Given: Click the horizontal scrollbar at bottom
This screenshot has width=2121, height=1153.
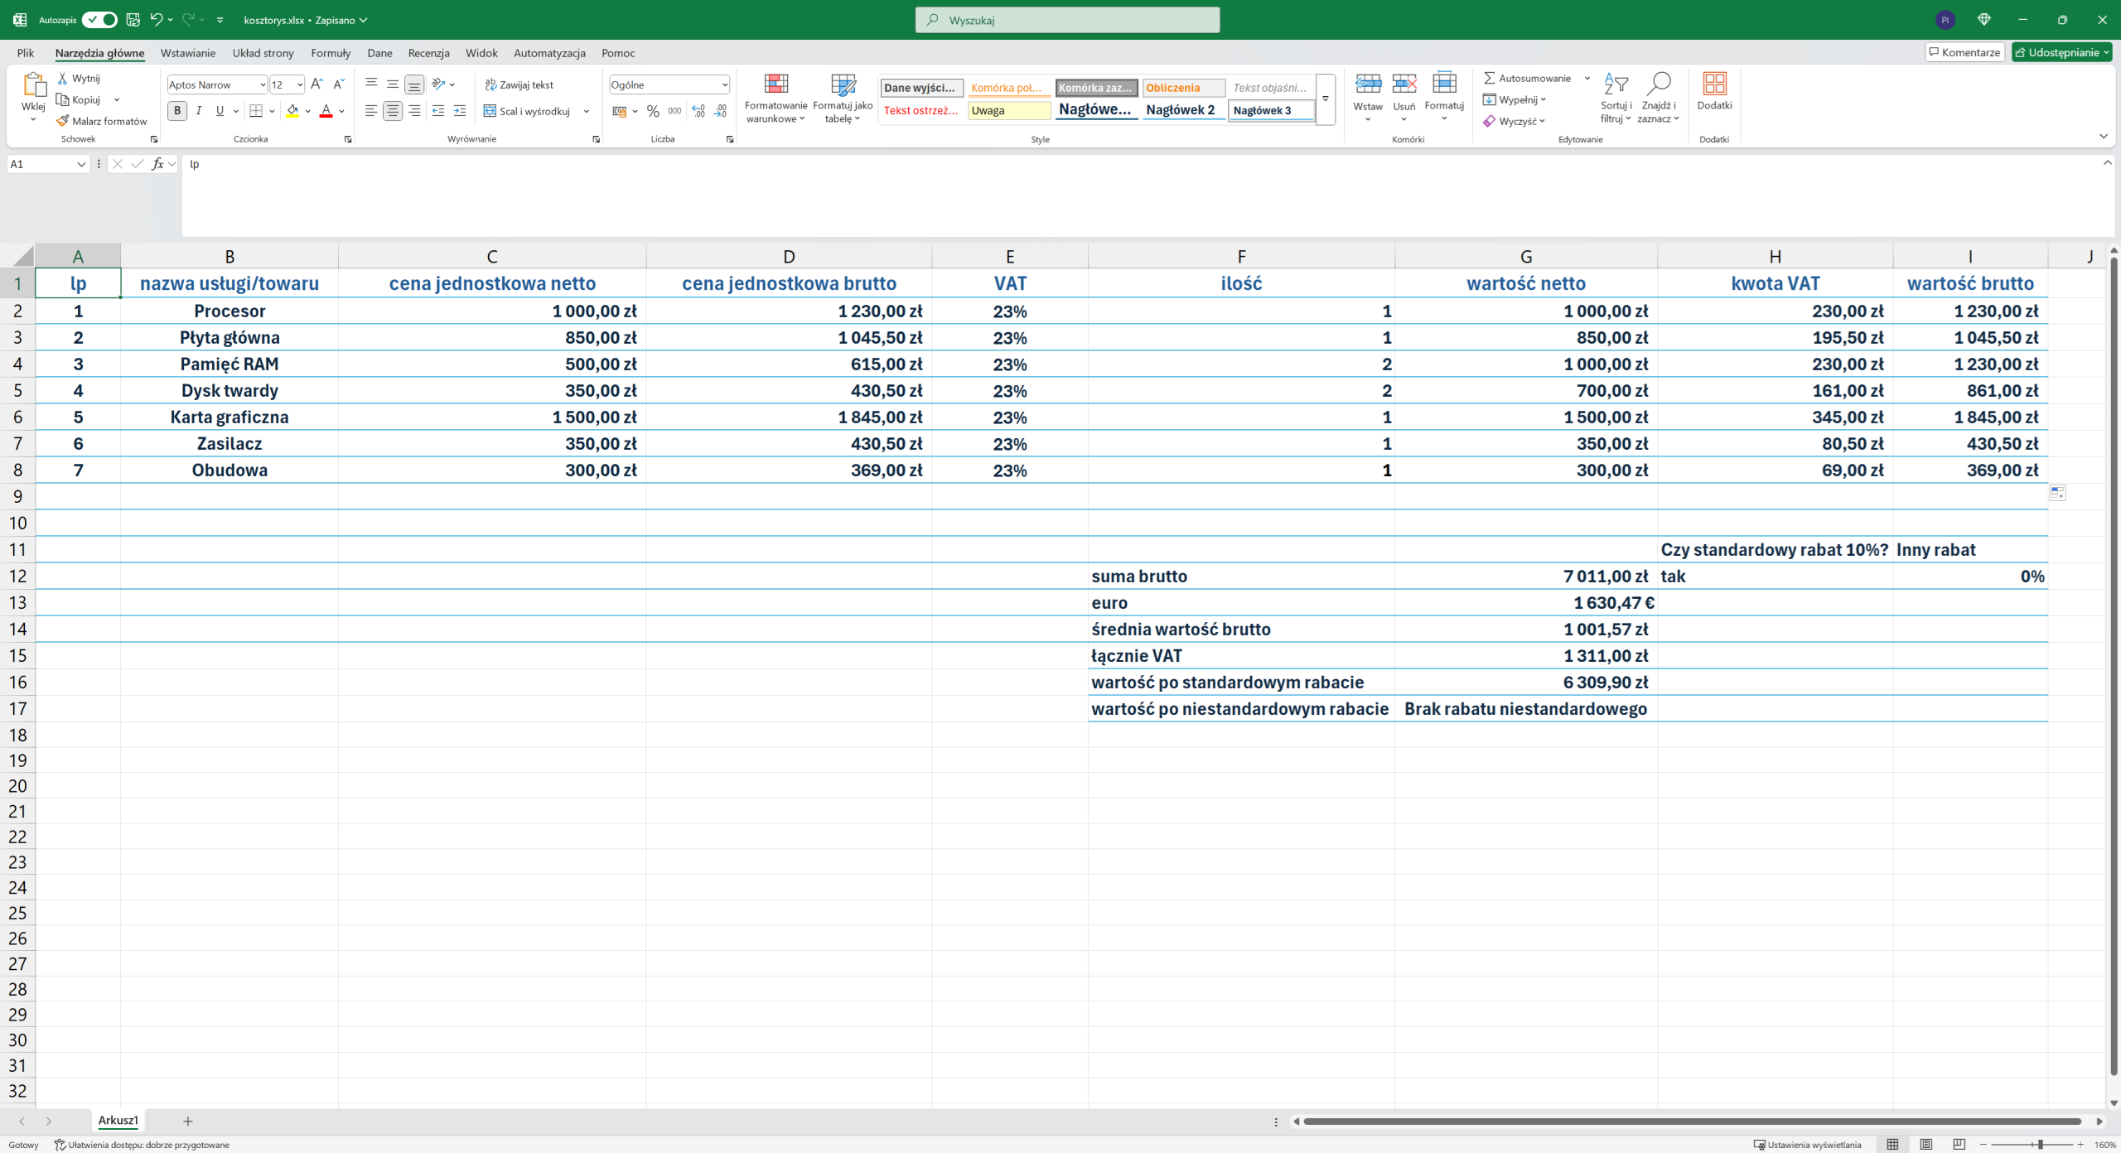Looking at the screenshot, I should pos(1692,1122).
